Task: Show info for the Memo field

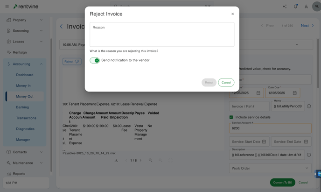Action: pos(309,106)
